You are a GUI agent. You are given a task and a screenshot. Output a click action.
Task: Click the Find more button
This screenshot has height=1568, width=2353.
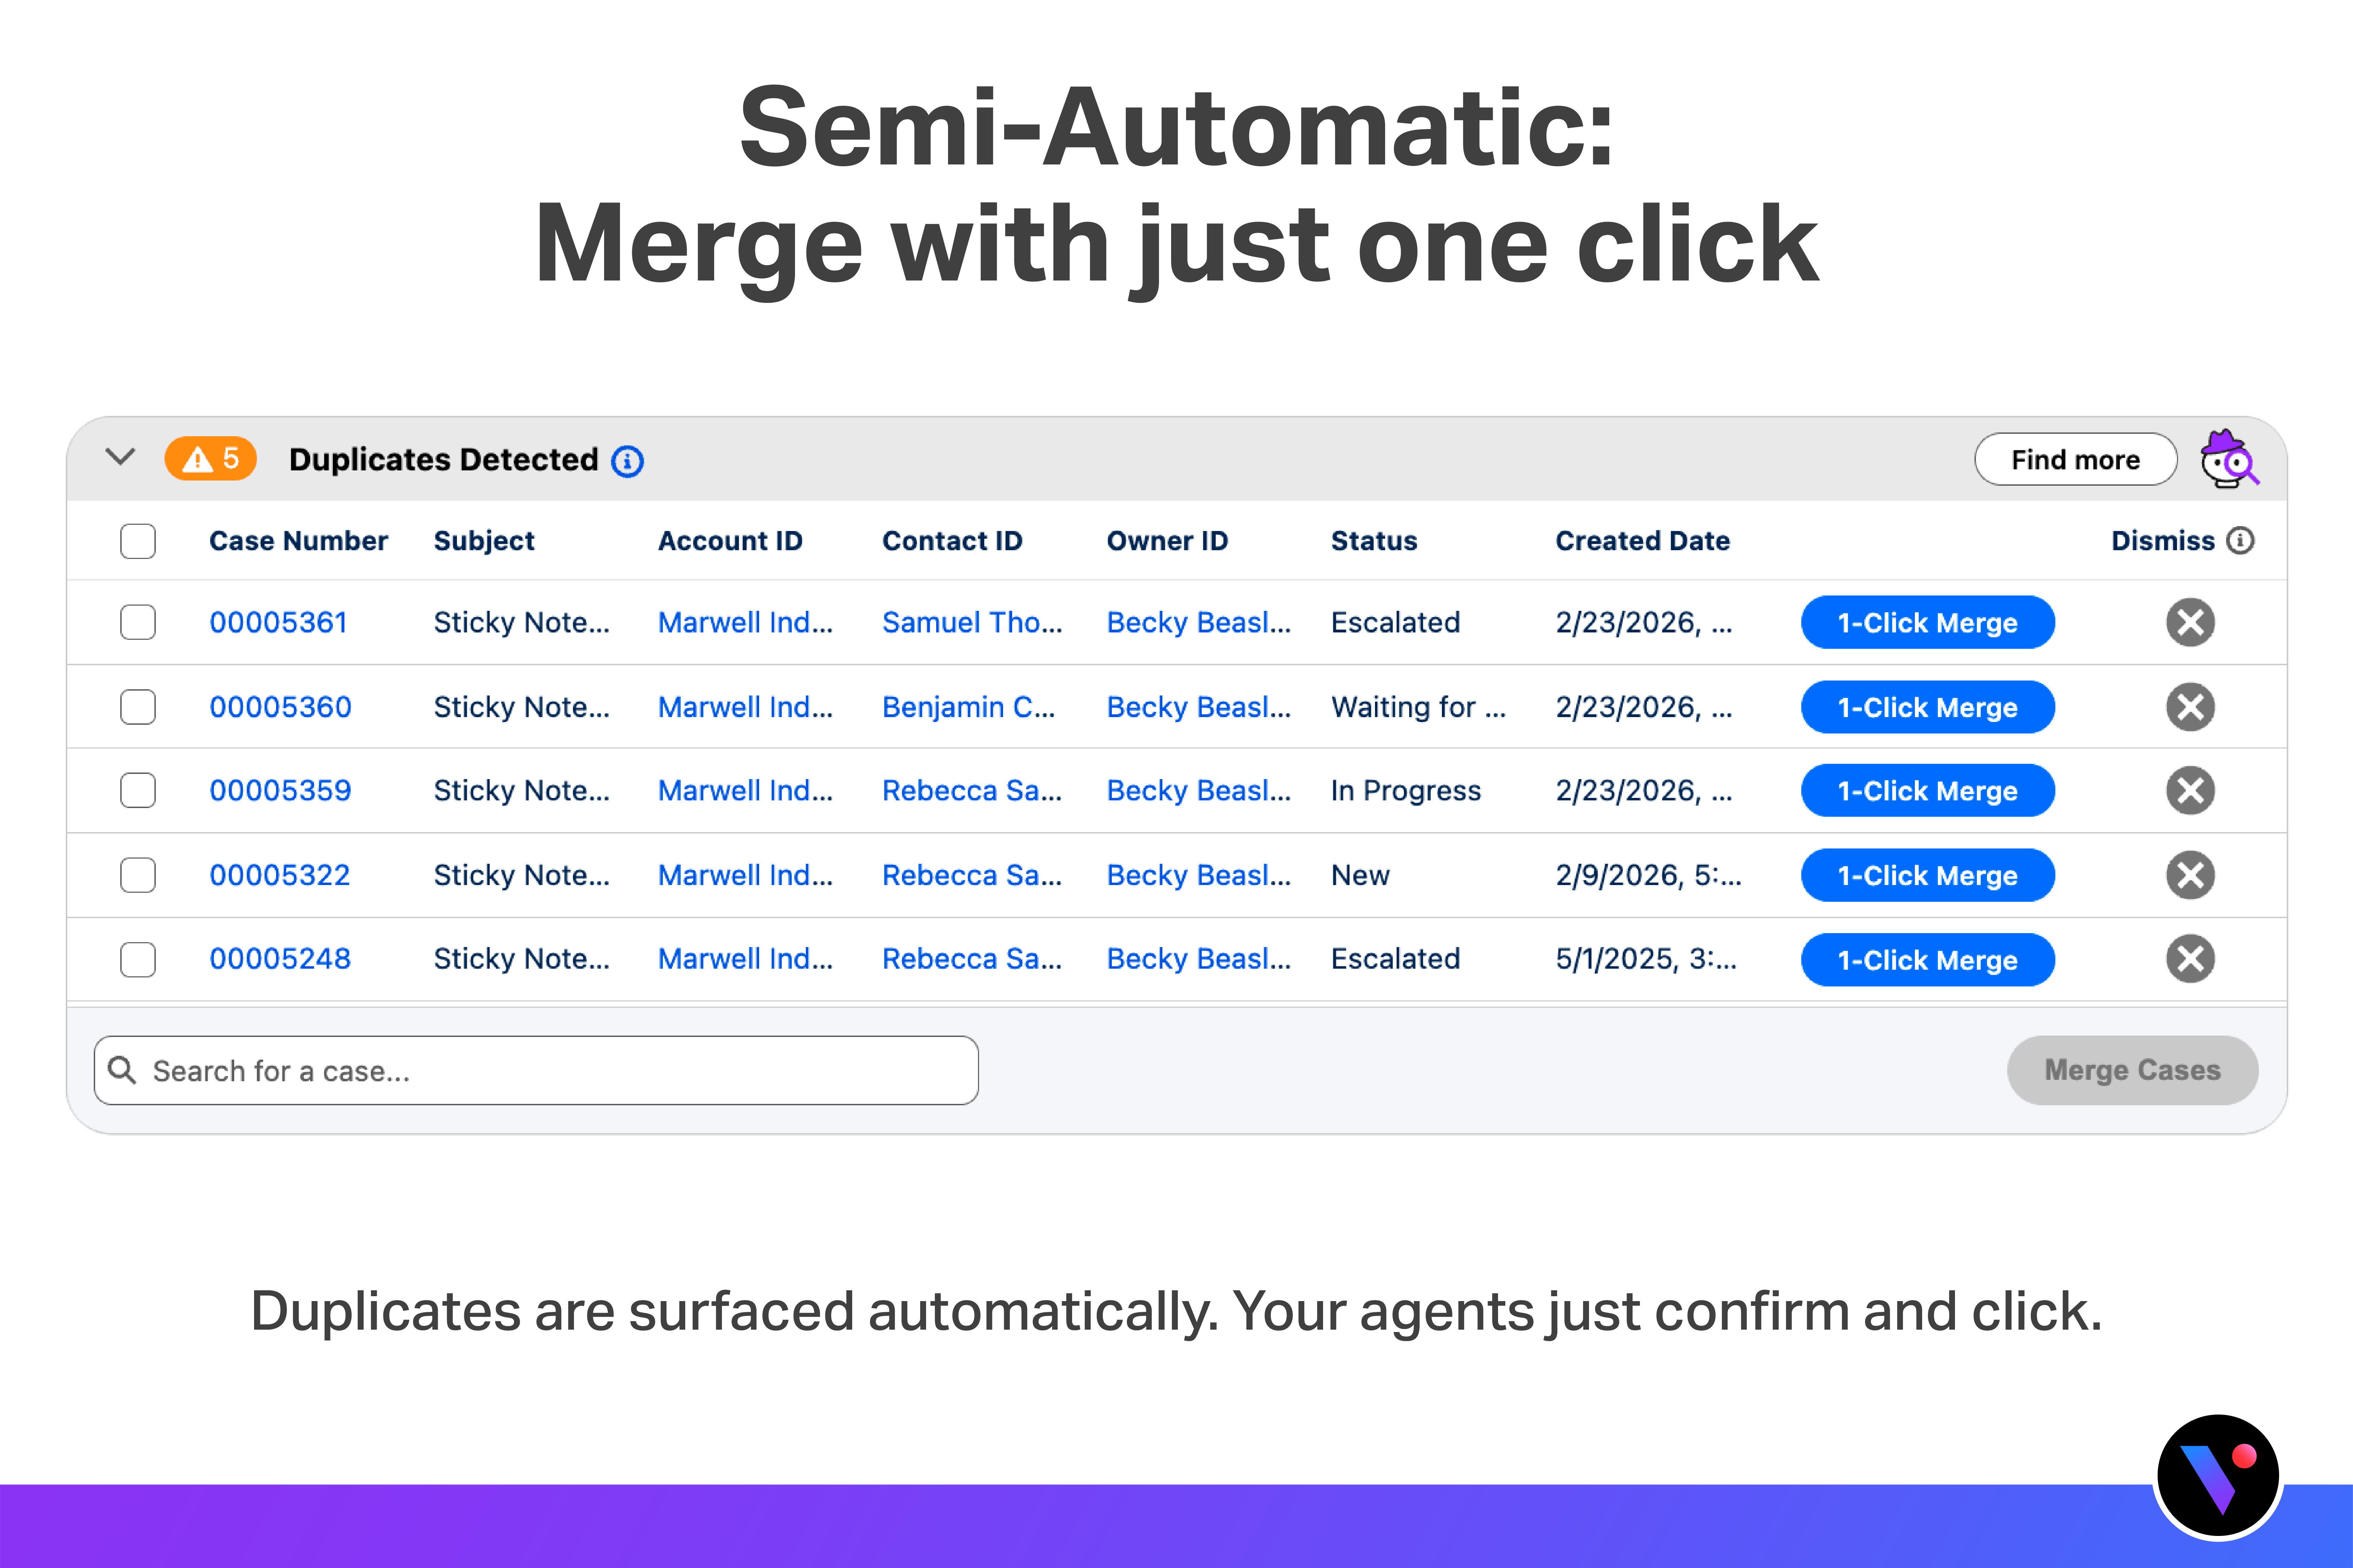2075,460
